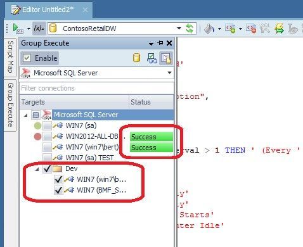Toggle the Enable checkbox
303x247 pixels.
coord(27,58)
